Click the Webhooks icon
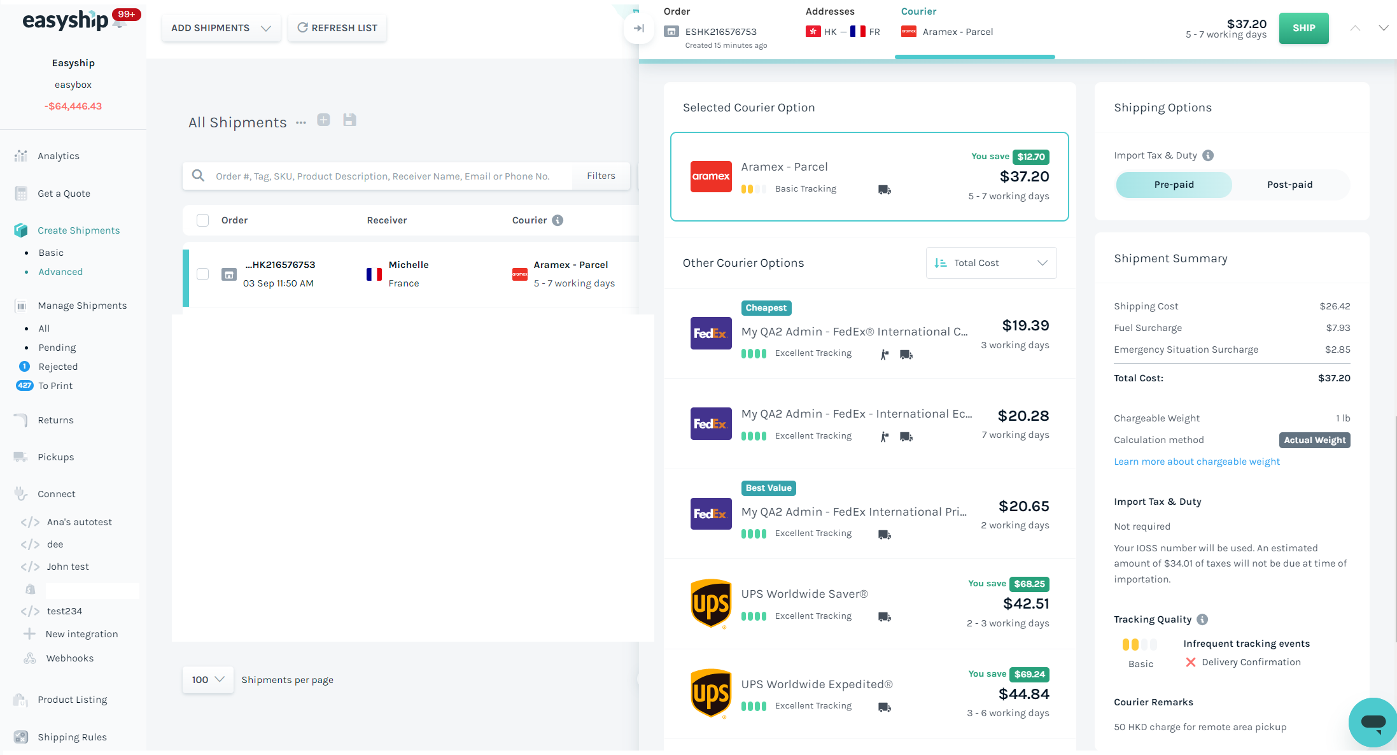 tap(30, 658)
